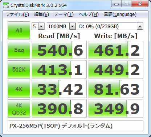Open the 編集(E) menu
This screenshot has height=137, width=151.
41,14
